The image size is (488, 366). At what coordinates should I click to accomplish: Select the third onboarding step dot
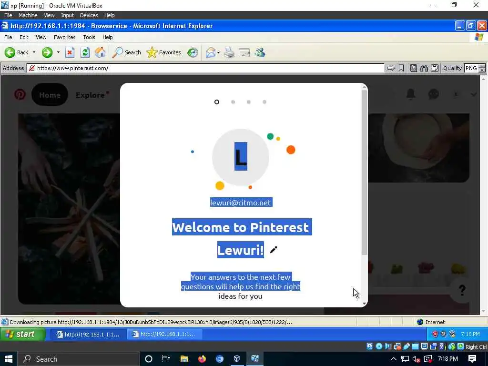pyautogui.click(x=249, y=102)
